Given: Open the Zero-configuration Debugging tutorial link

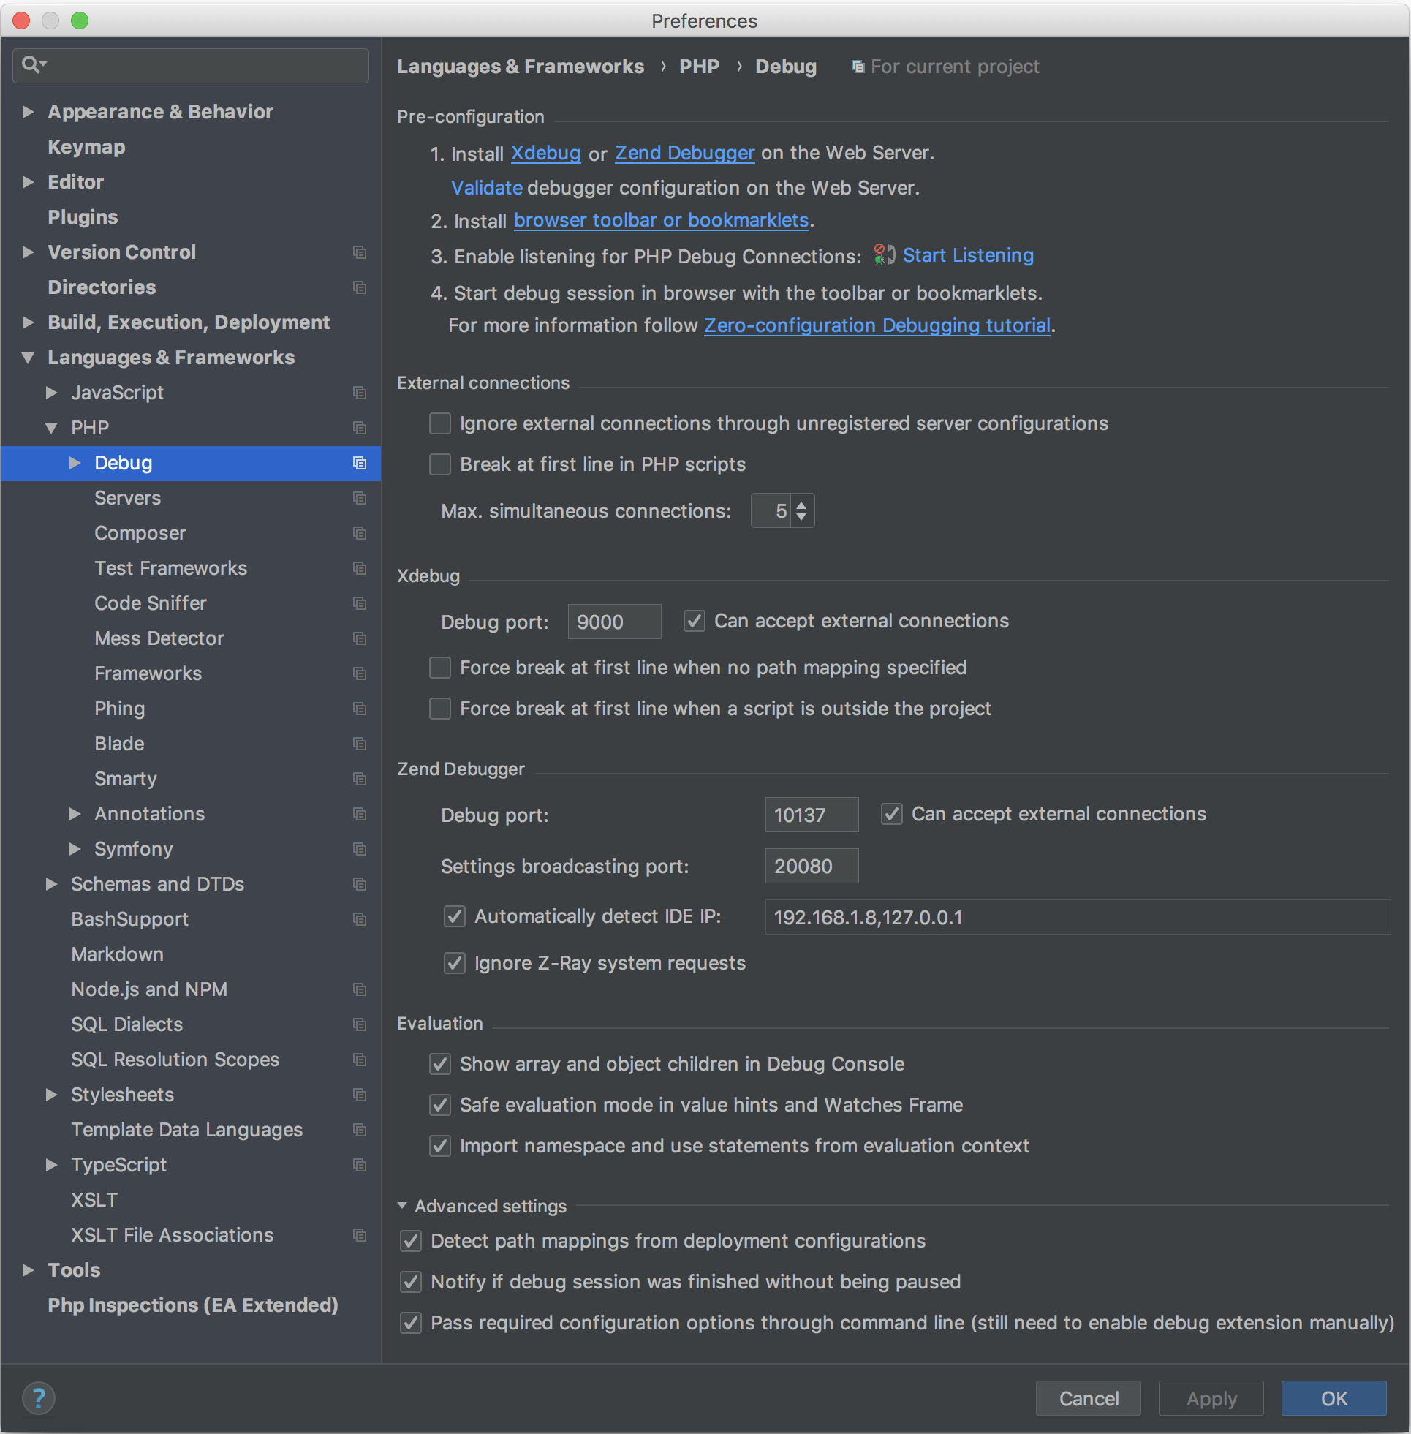Looking at the screenshot, I should [x=877, y=325].
